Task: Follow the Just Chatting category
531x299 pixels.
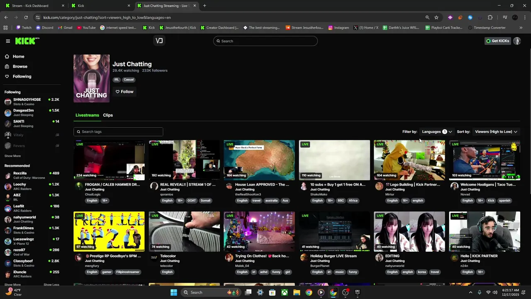Action: [x=124, y=92]
